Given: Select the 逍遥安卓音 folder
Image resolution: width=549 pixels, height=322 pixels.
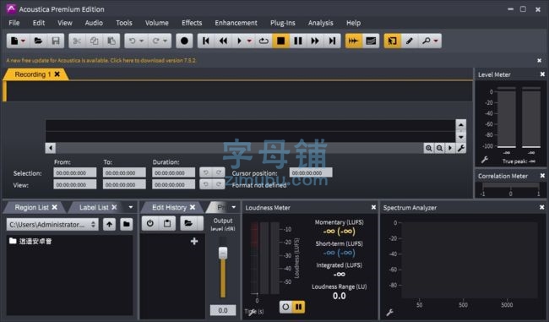Looking at the screenshot, I should [30, 241].
